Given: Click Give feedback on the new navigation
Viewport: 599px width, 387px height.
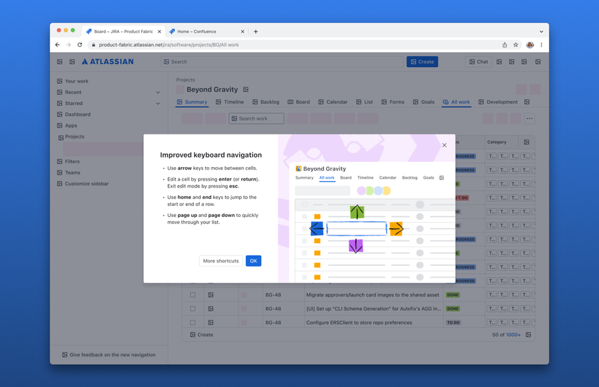Looking at the screenshot, I should tap(109, 355).
